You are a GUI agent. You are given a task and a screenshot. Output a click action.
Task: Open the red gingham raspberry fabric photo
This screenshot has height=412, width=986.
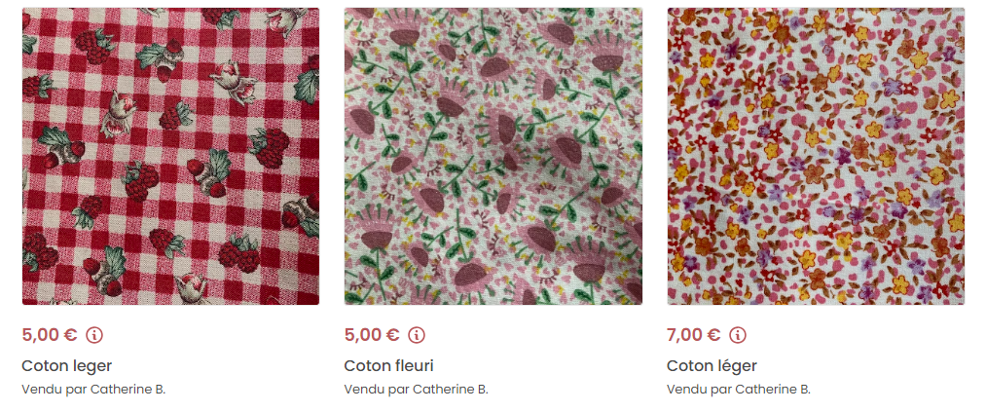coord(170,156)
